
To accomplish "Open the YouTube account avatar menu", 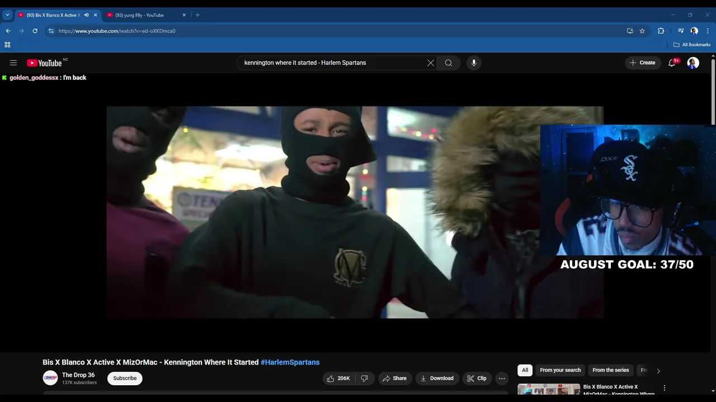I will point(693,63).
